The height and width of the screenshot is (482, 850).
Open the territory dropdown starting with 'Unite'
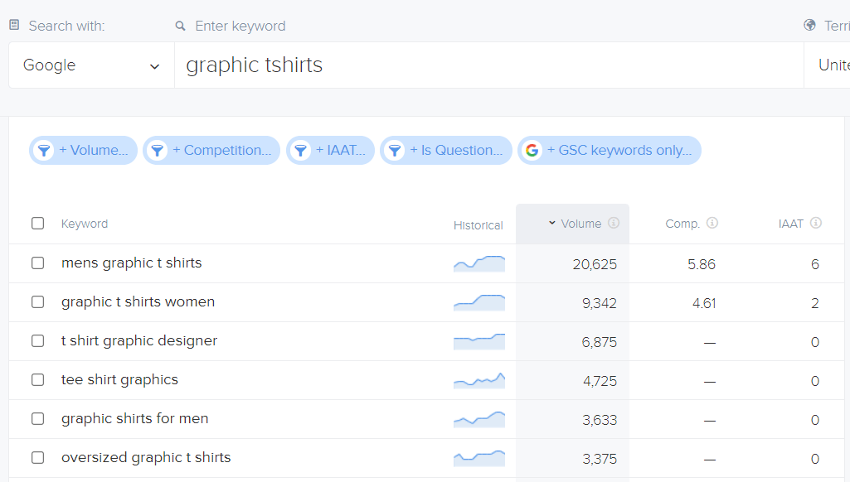[x=829, y=65]
